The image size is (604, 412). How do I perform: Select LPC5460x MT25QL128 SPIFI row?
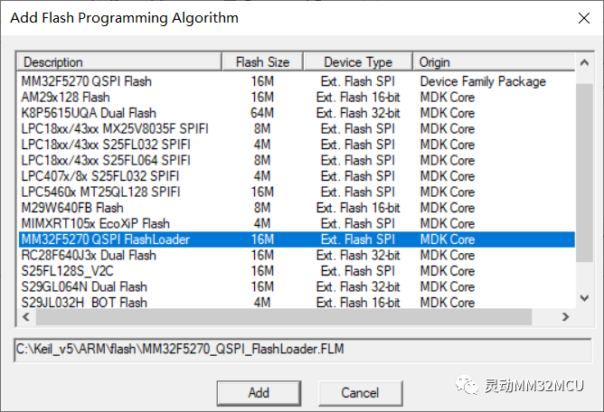[x=297, y=192]
